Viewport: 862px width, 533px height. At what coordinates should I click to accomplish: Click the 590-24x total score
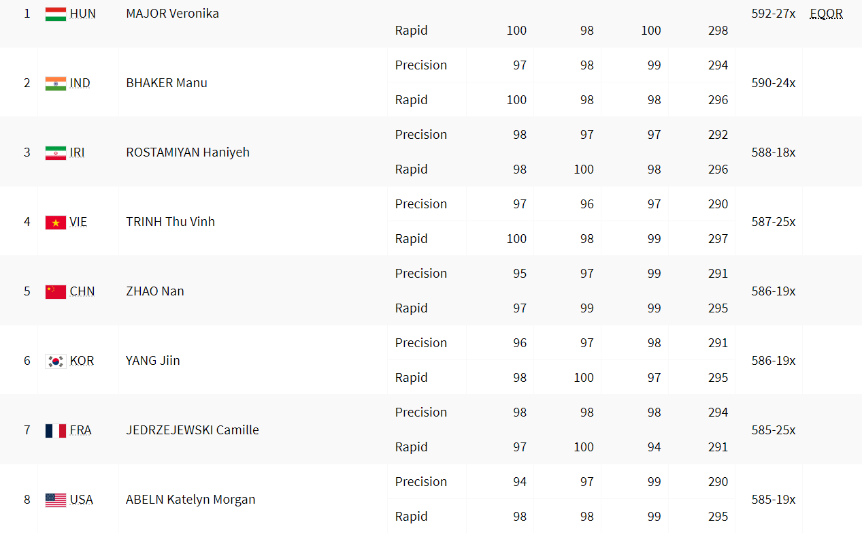(774, 83)
